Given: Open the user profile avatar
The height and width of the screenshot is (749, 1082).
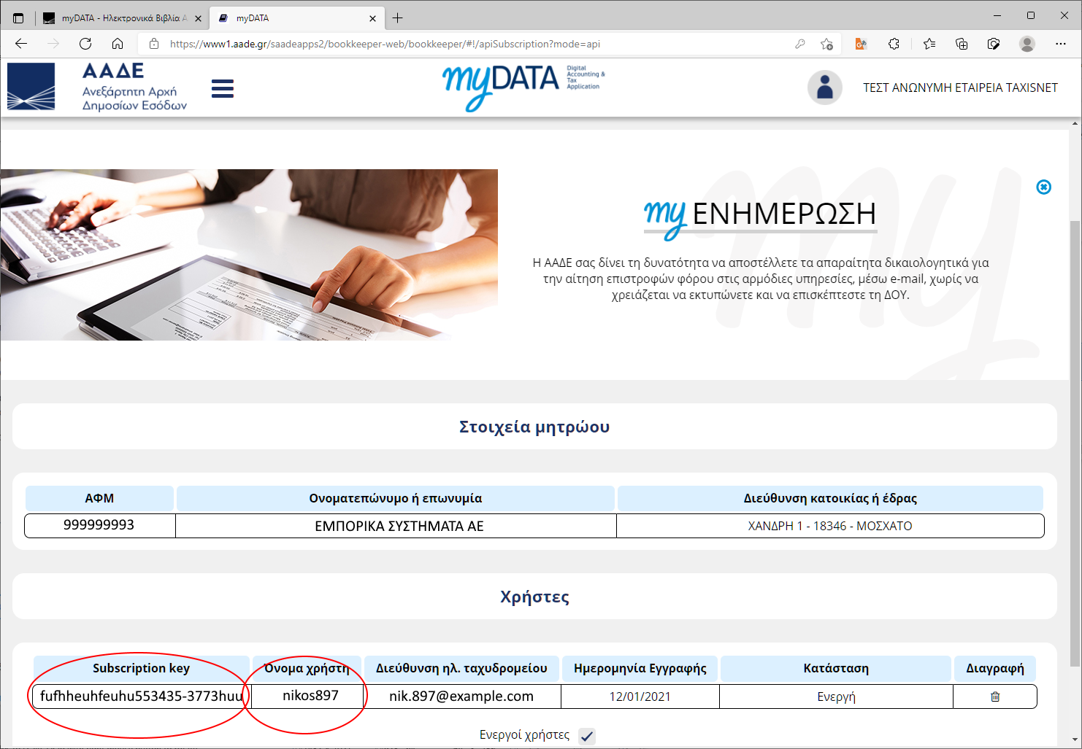Looking at the screenshot, I should click(825, 88).
